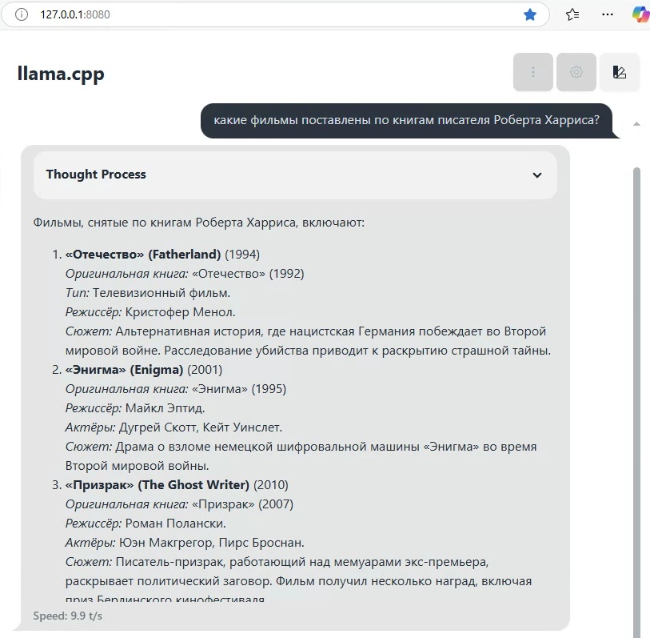The width and height of the screenshot is (650, 638).
Task: View site information icon next to URL
Action: (x=22, y=14)
